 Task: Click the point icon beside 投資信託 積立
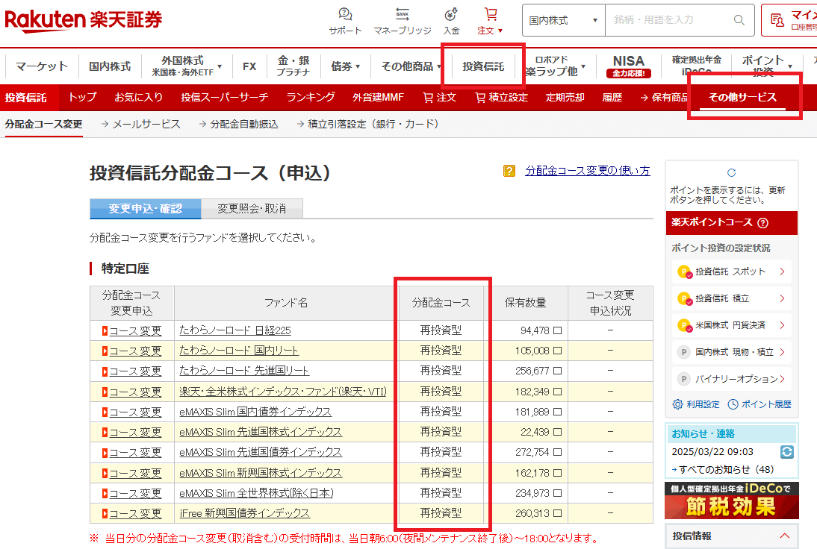(684, 298)
